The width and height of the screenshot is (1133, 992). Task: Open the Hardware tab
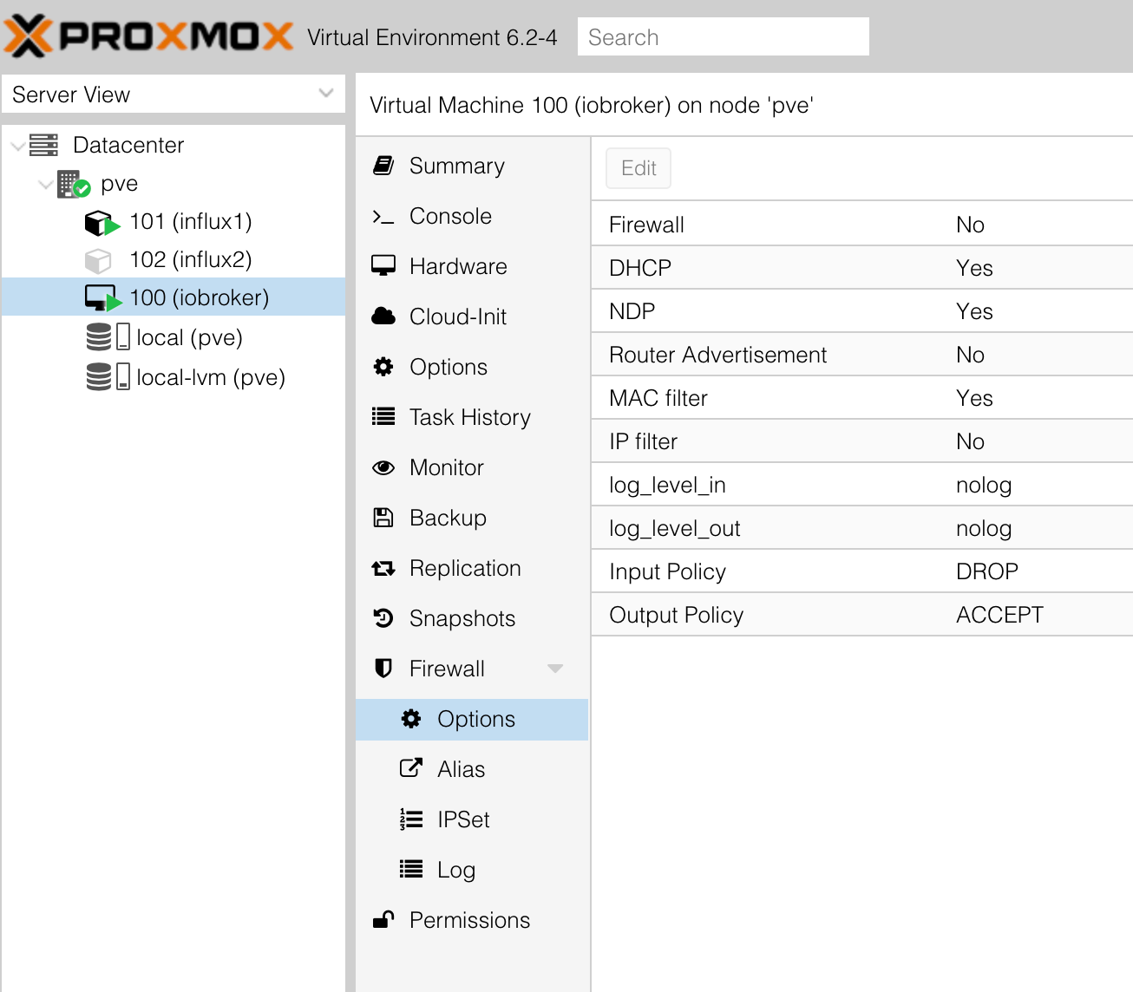[472, 266]
